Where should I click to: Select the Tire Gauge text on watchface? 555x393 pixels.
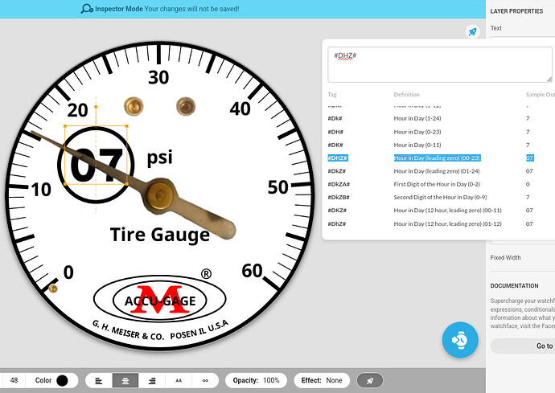click(159, 235)
